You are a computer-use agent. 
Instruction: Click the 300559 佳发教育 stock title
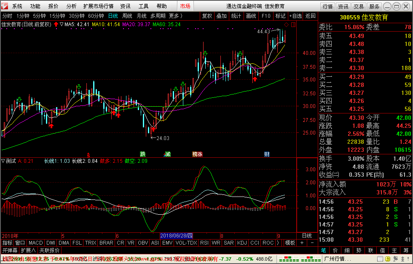[x=364, y=17]
